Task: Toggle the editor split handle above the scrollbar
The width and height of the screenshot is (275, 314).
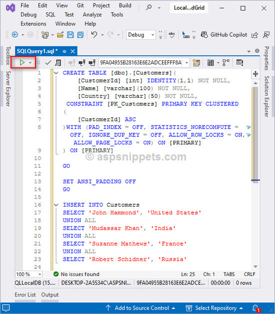Action: coord(255,74)
